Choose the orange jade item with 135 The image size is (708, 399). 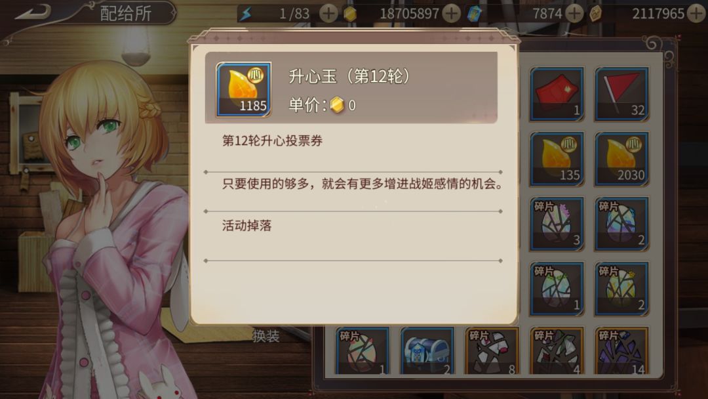pyautogui.click(x=557, y=159)
